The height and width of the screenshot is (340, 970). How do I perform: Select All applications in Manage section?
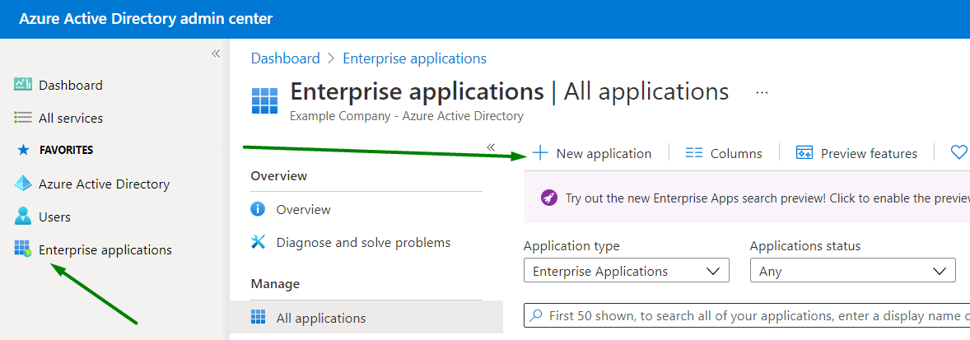coord(320,318)
